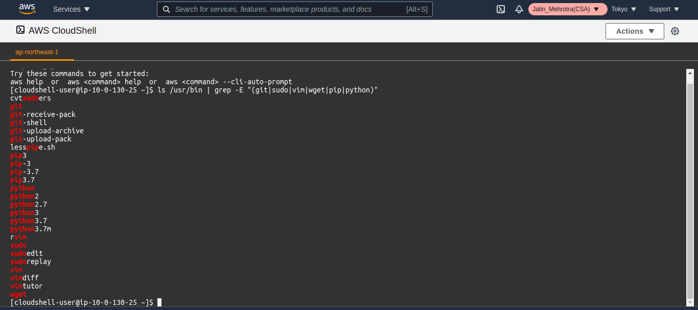Click the terminal cursor at the prompt

coord(159,302)
